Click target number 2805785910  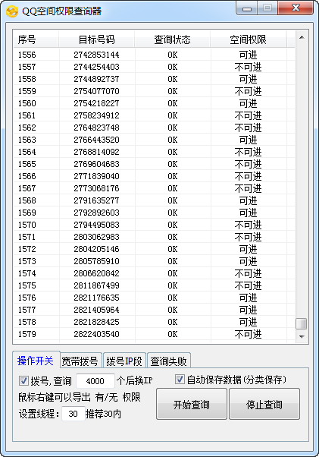coord(96,261)
